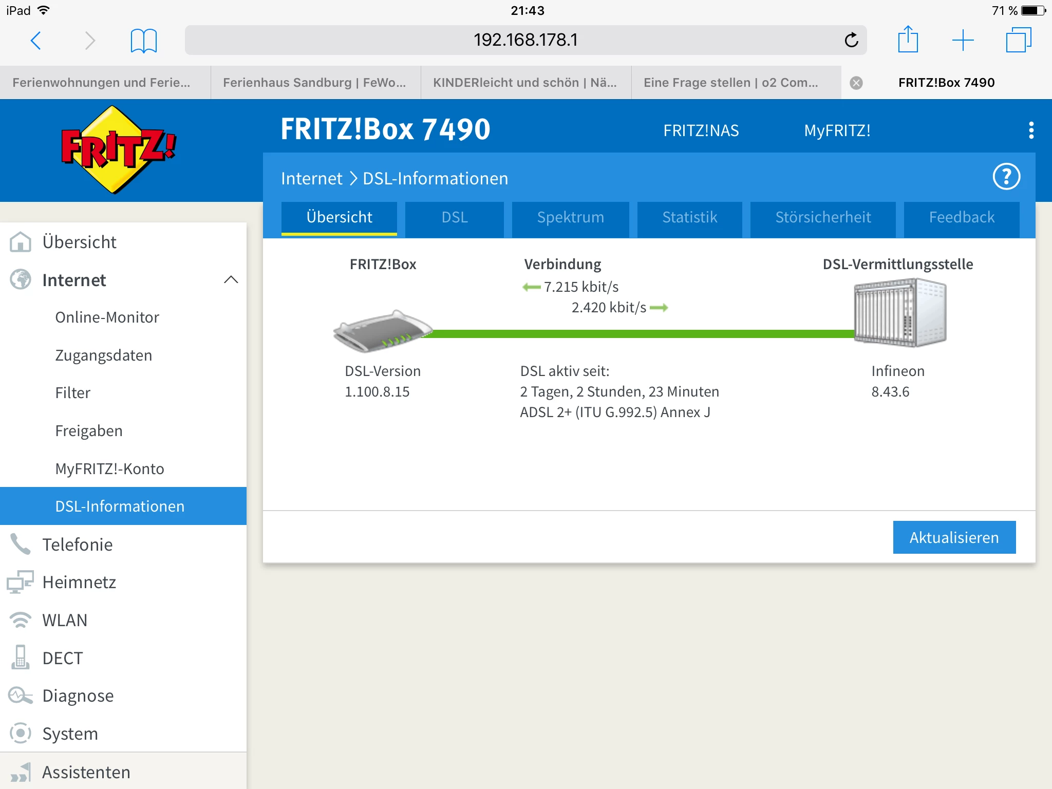Screen dimensions: 1052x789
Task: Tap the Safari forward arrow
Action: coord(90,41)
